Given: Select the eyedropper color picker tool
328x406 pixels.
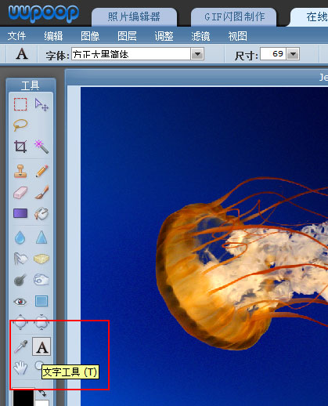Looking at the screenshot, I should coord(20,346).
